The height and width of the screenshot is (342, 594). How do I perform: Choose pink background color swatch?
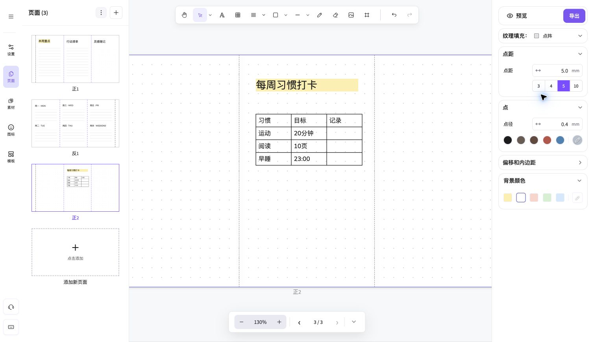(534, 198)
